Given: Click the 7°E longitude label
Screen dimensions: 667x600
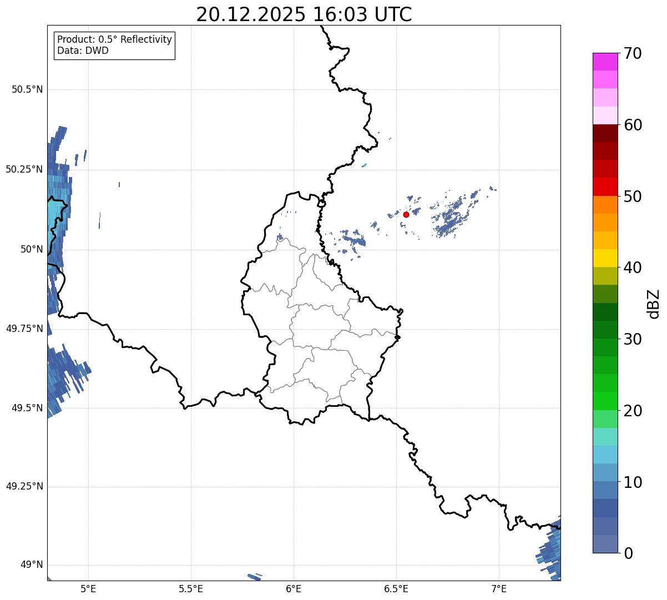Looking at the screenshot, I should [499, 588].
